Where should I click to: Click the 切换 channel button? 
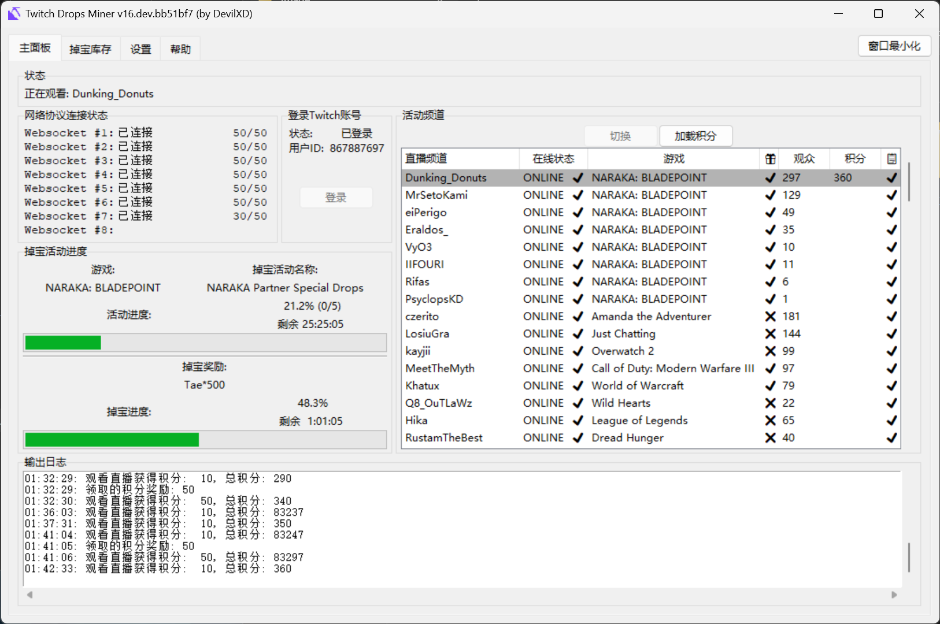(x=620, y=136)
